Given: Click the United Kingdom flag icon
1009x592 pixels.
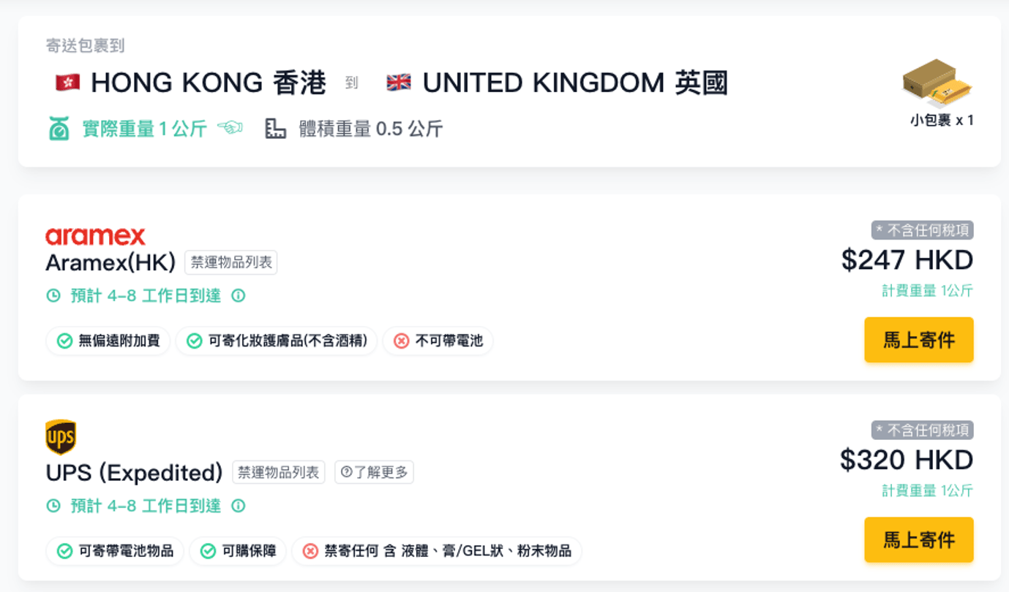Looking at the screenshot, I should [x=399, y=83].
